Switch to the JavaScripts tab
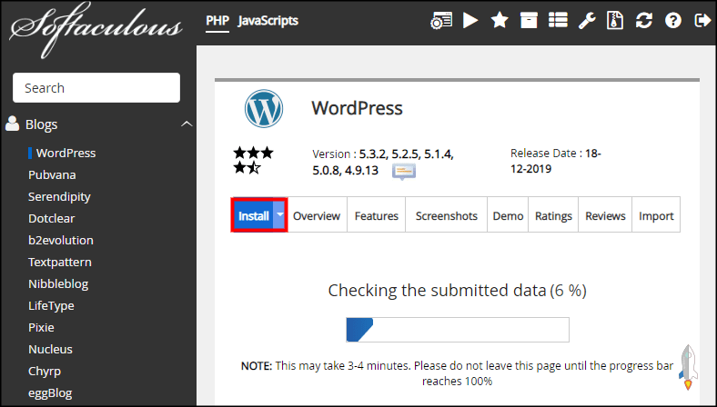This screenshot has height=407, width=717. pos(268,21)
